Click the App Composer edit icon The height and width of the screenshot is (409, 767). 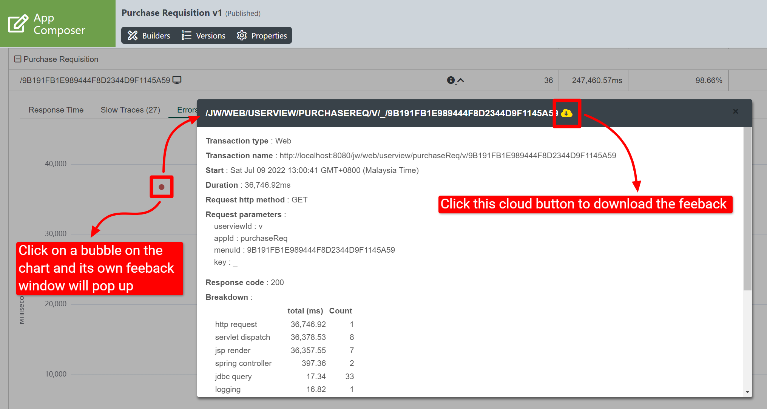pyautogui.click(x=18, y=24)
